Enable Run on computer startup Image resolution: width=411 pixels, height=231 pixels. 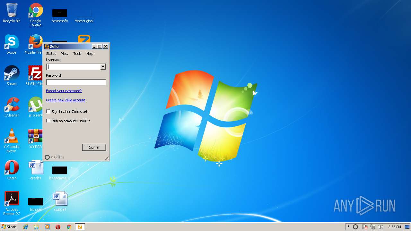pyautogui.click(x=48, y=121)
